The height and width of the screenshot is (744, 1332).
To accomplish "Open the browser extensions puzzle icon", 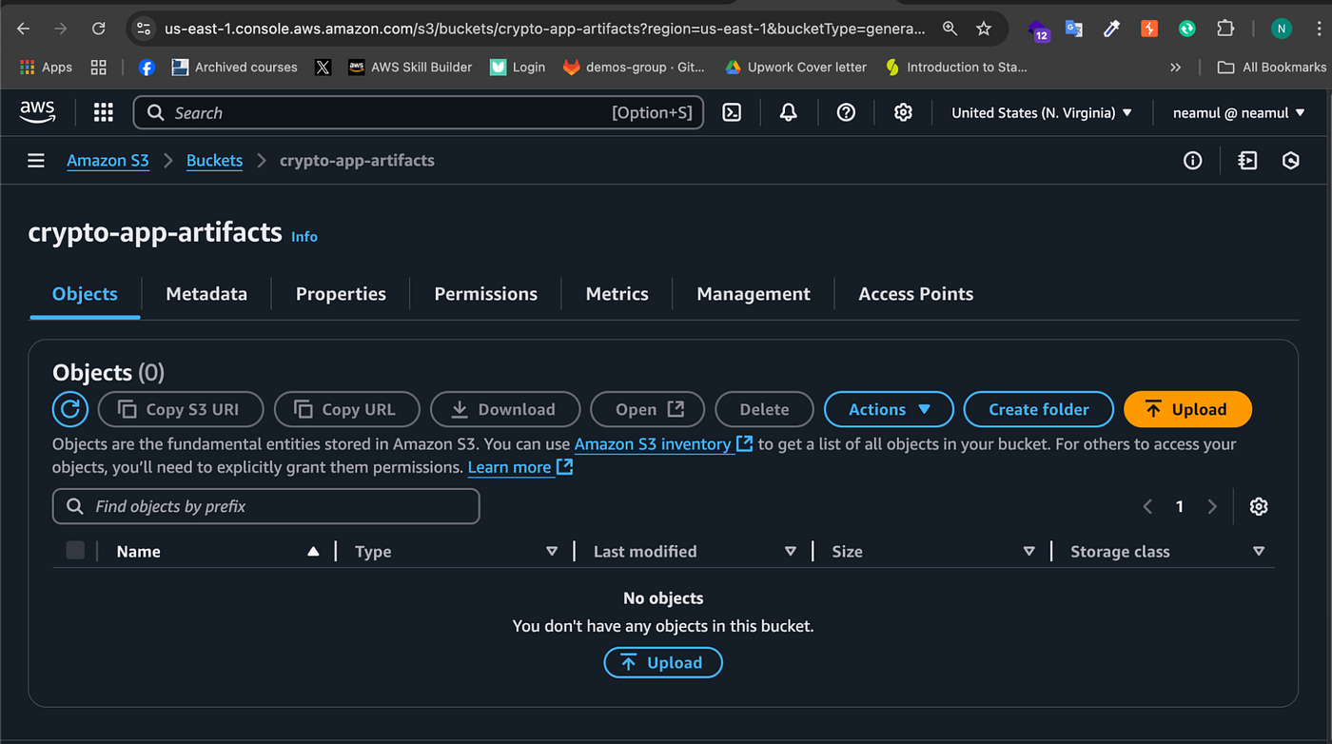I will click(x=1225, y=29).
